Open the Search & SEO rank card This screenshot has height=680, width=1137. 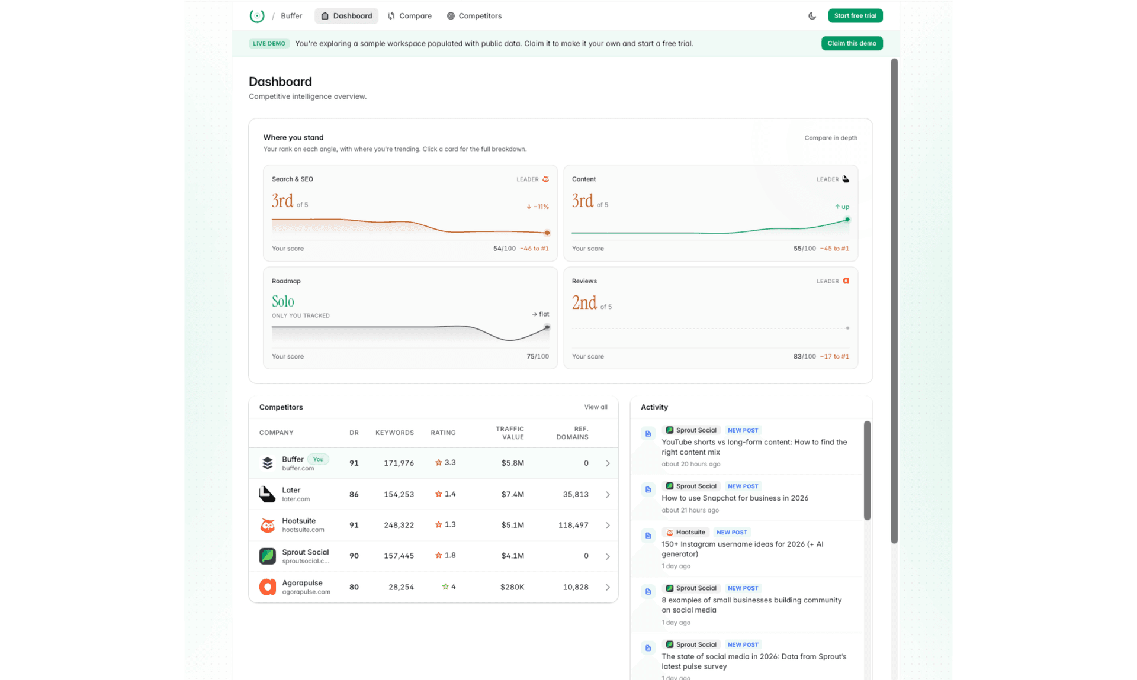click(410, 213)
